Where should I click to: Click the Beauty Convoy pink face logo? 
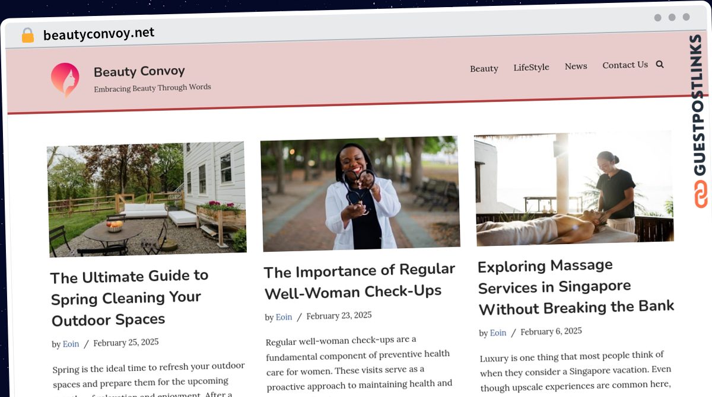point(65,80)
